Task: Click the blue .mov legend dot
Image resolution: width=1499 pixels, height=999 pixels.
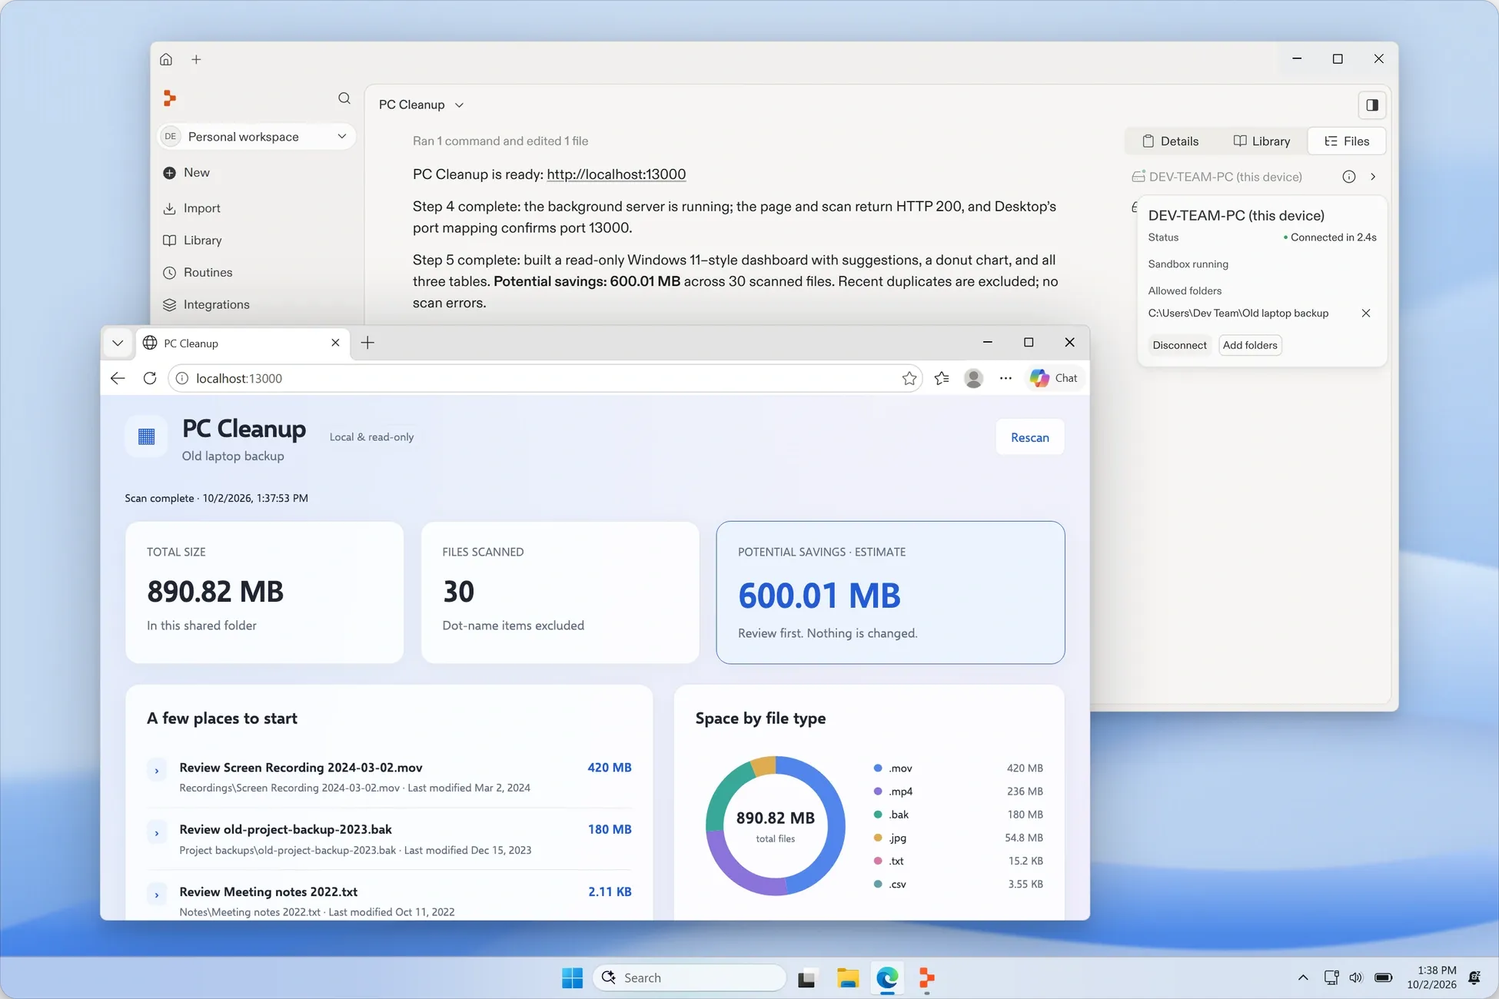Action: point(878,768)
